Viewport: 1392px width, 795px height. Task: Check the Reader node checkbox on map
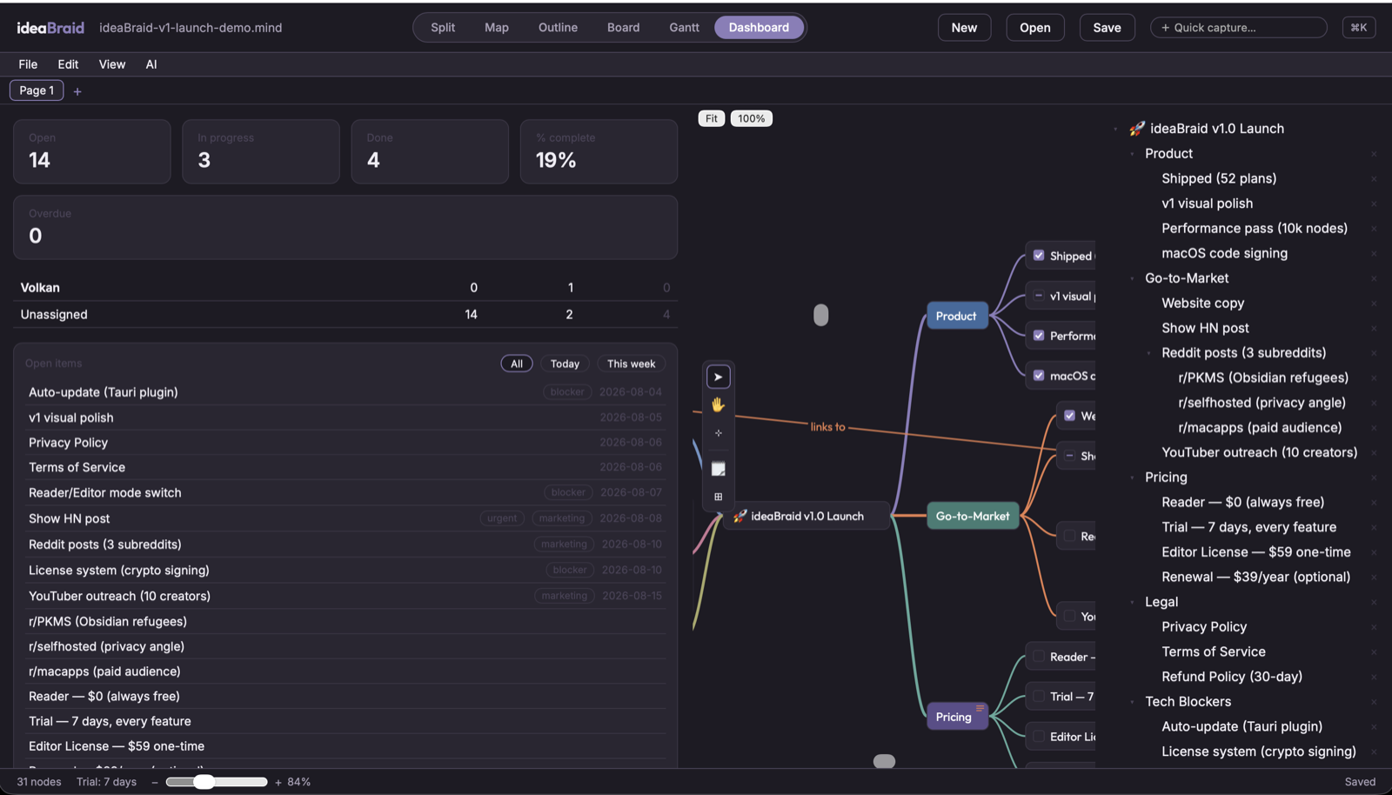point(1039,657)
